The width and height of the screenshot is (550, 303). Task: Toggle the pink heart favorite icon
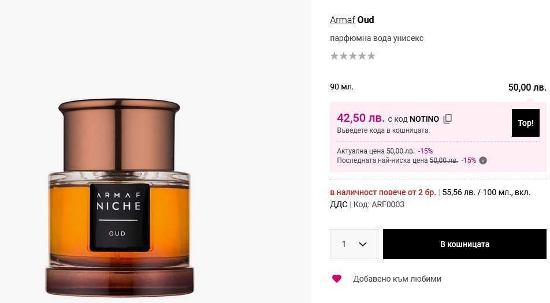[x=337, y=279]
